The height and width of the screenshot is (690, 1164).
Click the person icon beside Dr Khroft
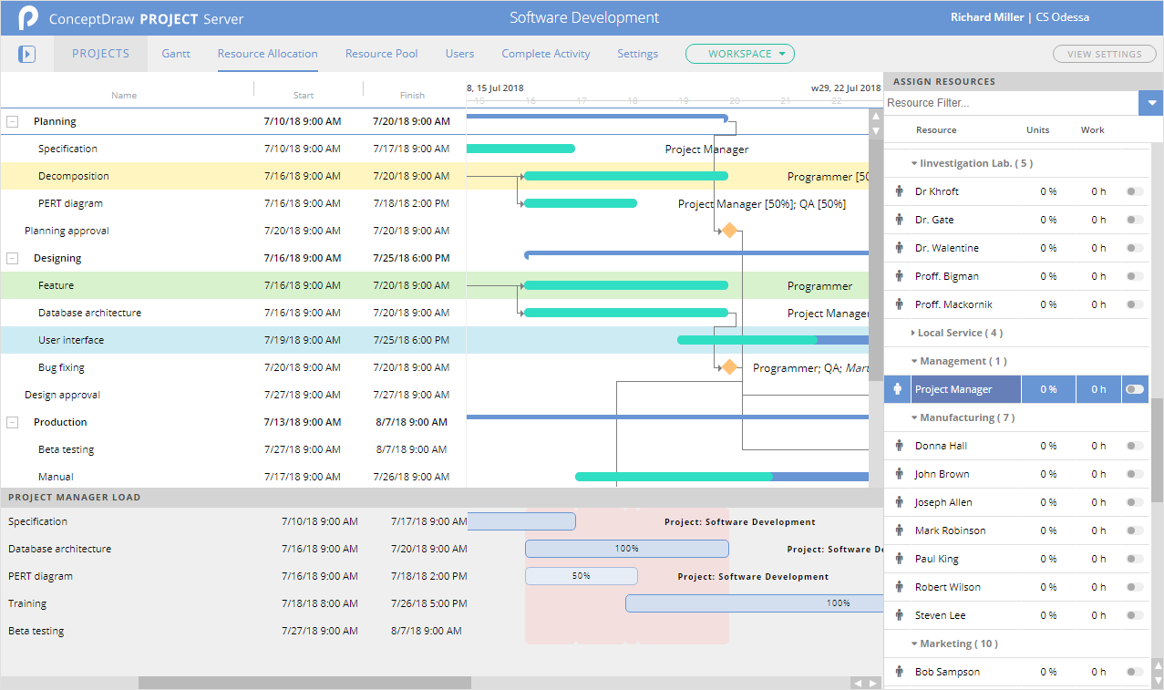899,191
